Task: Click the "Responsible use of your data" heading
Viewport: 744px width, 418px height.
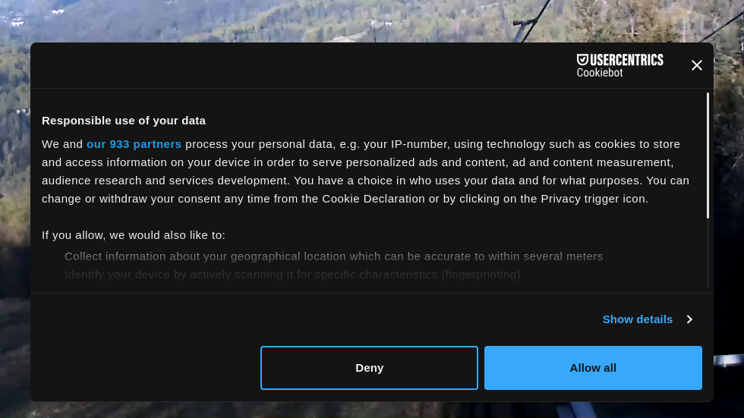Action: [124, 121]
